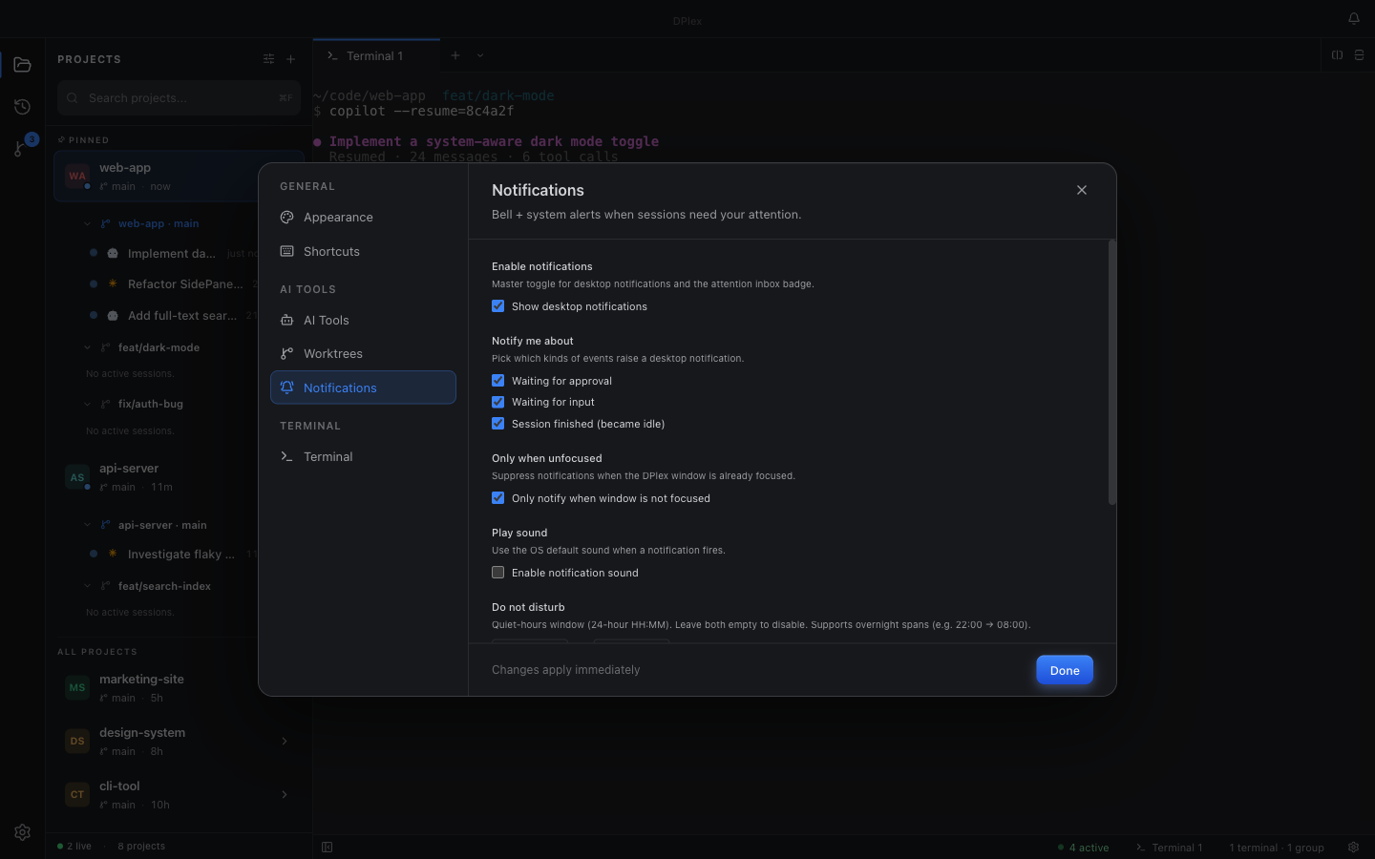The width and height of the screenshot is (1375, 859).
Task: Open AI Tools settings section
Action: pyautogui.click(x=363, y=321)
